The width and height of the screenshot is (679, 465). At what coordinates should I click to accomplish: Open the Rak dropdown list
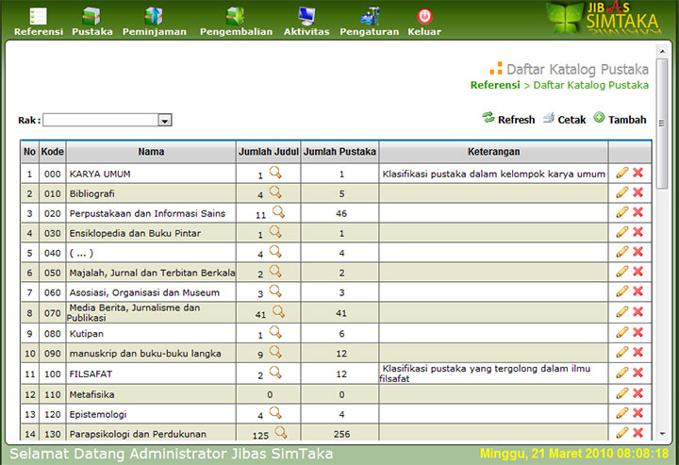[x=164, y=121]
